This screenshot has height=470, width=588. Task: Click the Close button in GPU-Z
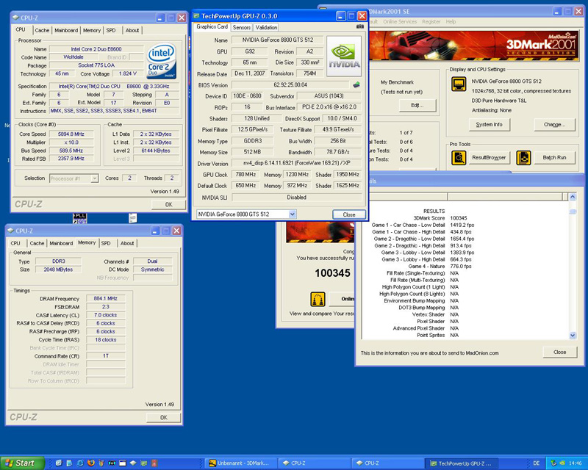pos(348,214)
